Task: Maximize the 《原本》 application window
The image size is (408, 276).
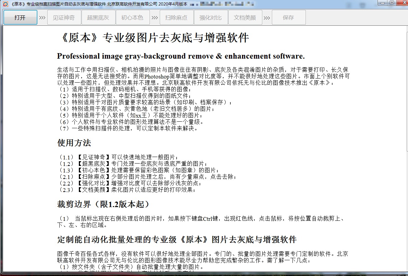Action: pyautogui.click(x=392, y=3)
